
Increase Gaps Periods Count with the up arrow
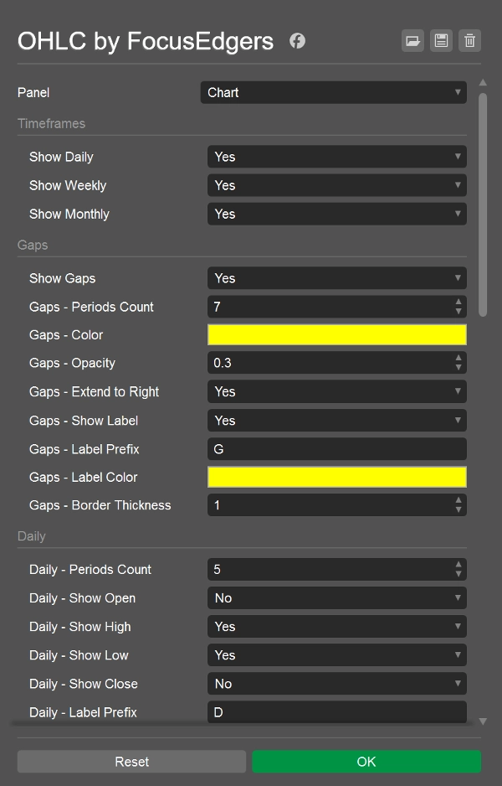(458, 303)
